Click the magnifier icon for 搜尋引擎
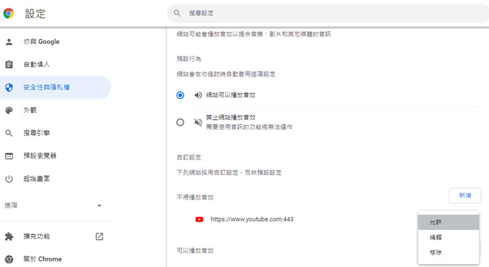The image size is (489, 267). click(x=9, y=133)
